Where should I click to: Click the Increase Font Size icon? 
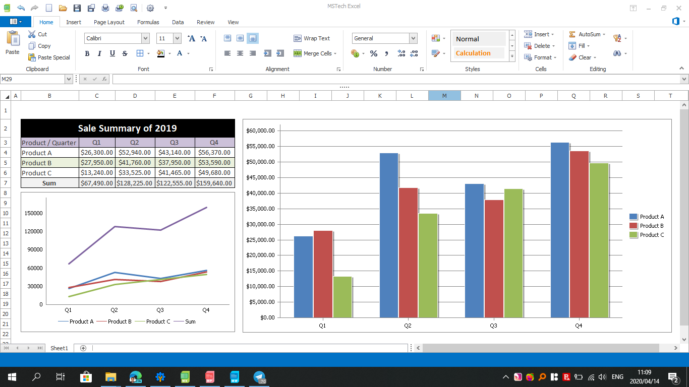pos(191,38)
